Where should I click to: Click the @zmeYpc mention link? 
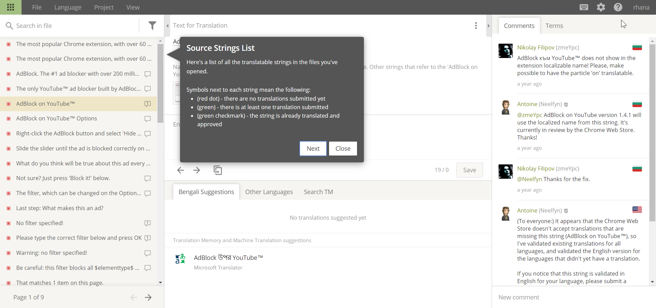[530, 115]
